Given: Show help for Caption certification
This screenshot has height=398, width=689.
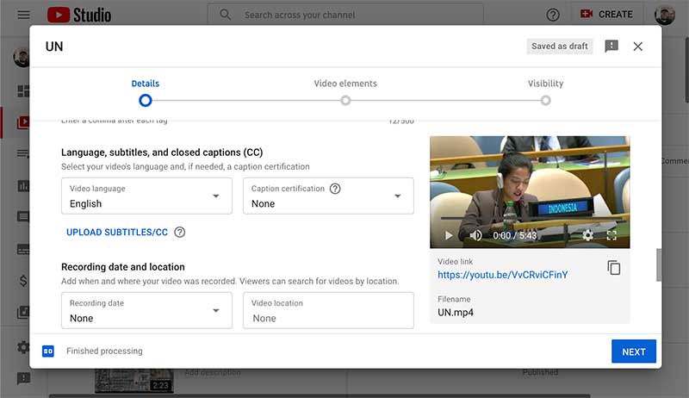Looking at the screenshot, I should [335, 189].
